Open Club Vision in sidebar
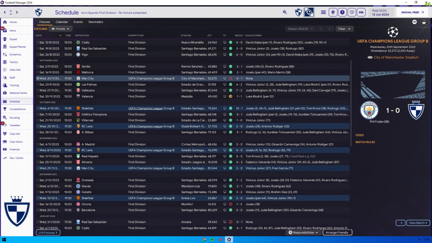This screenshot has width=432, height=243. coord(17,142)
